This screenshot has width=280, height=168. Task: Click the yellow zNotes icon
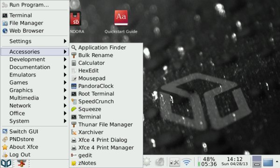pyautogui.click(x=74, y=163)
